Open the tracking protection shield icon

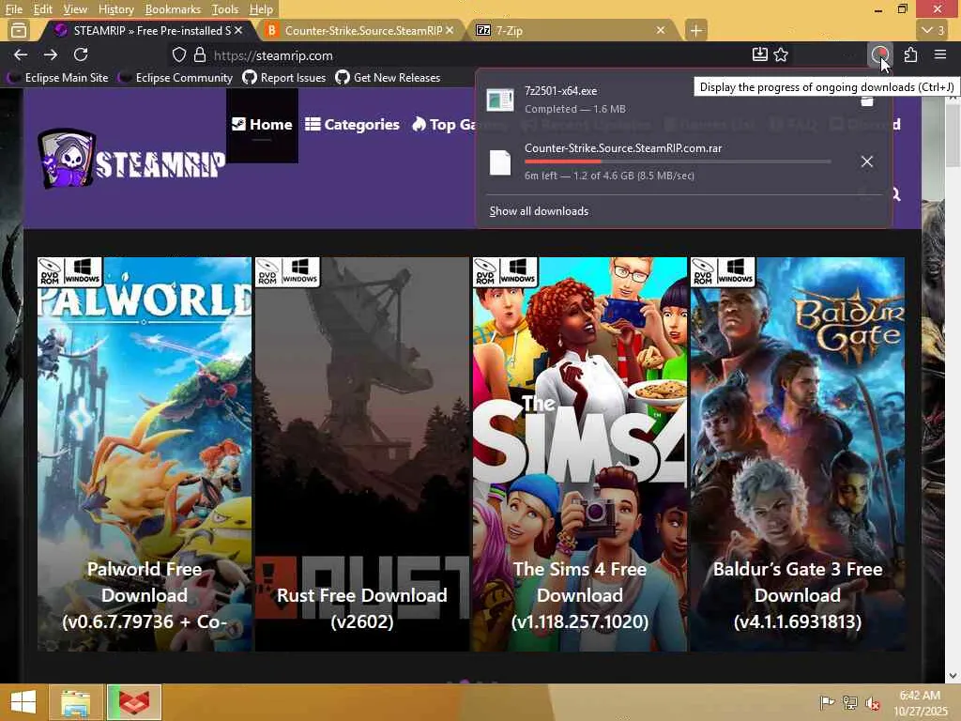click(x=178, y=55)
